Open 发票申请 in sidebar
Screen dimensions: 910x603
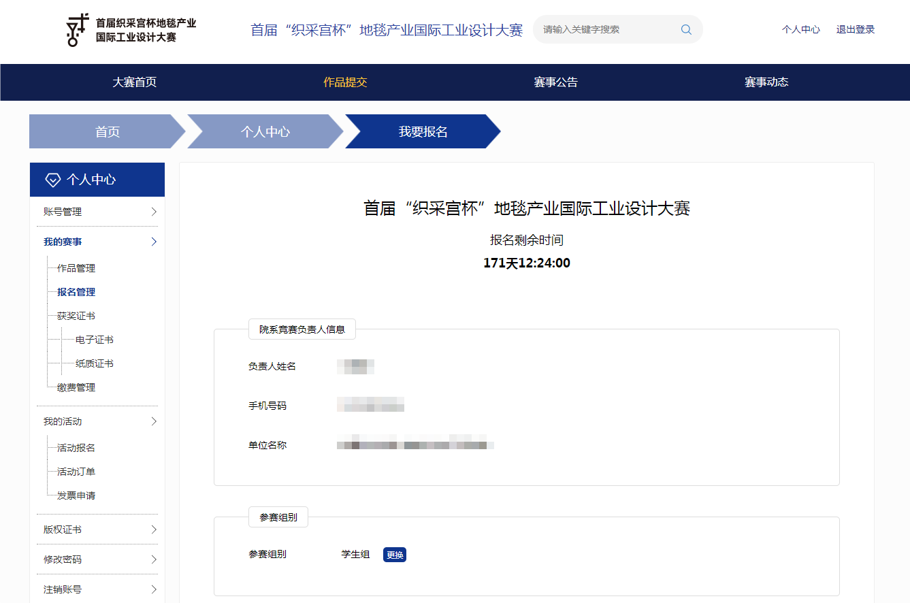click(76, 495)
